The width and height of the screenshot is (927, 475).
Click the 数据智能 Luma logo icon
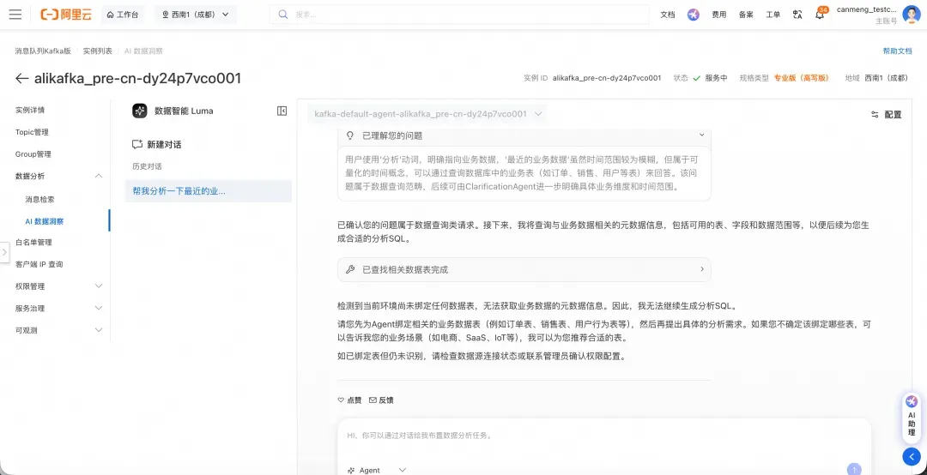coord(140,111)
